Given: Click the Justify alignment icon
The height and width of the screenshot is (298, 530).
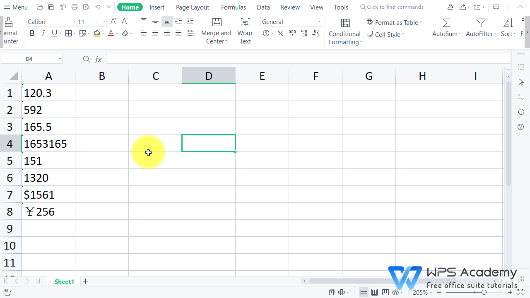Looking at the screenshot, I should pos(178,34).
